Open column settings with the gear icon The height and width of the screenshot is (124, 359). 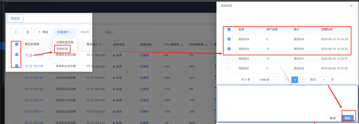point(28,32)
